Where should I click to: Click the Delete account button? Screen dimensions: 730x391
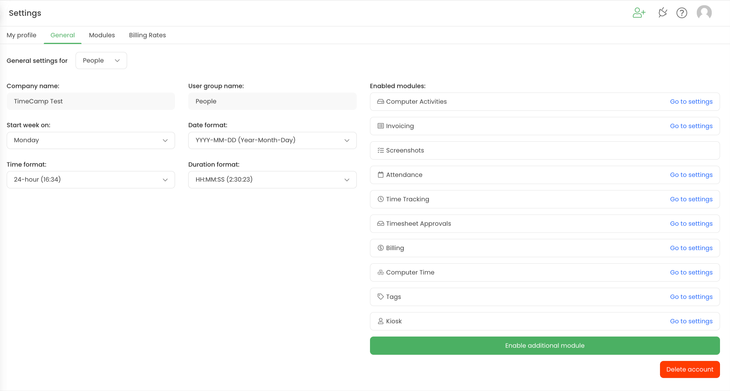(x=689, y=370)
